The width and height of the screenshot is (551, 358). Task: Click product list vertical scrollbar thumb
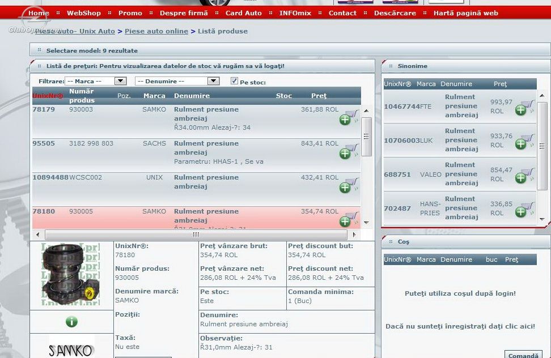click(366, 137)
